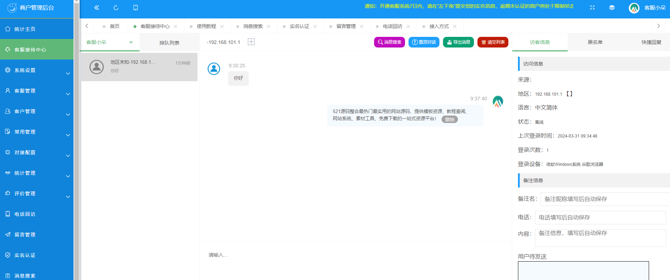This screenshot has width=670, height=280.
Task: Open 留言管理 in the sidebar
Action: 37,235
